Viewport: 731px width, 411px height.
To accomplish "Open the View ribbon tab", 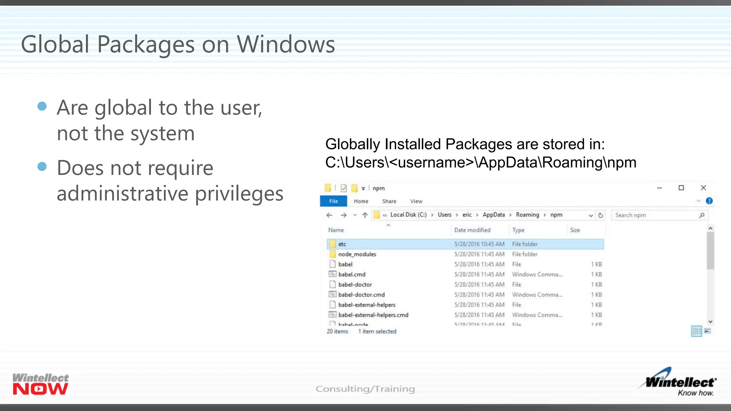I will pos(416,201).
